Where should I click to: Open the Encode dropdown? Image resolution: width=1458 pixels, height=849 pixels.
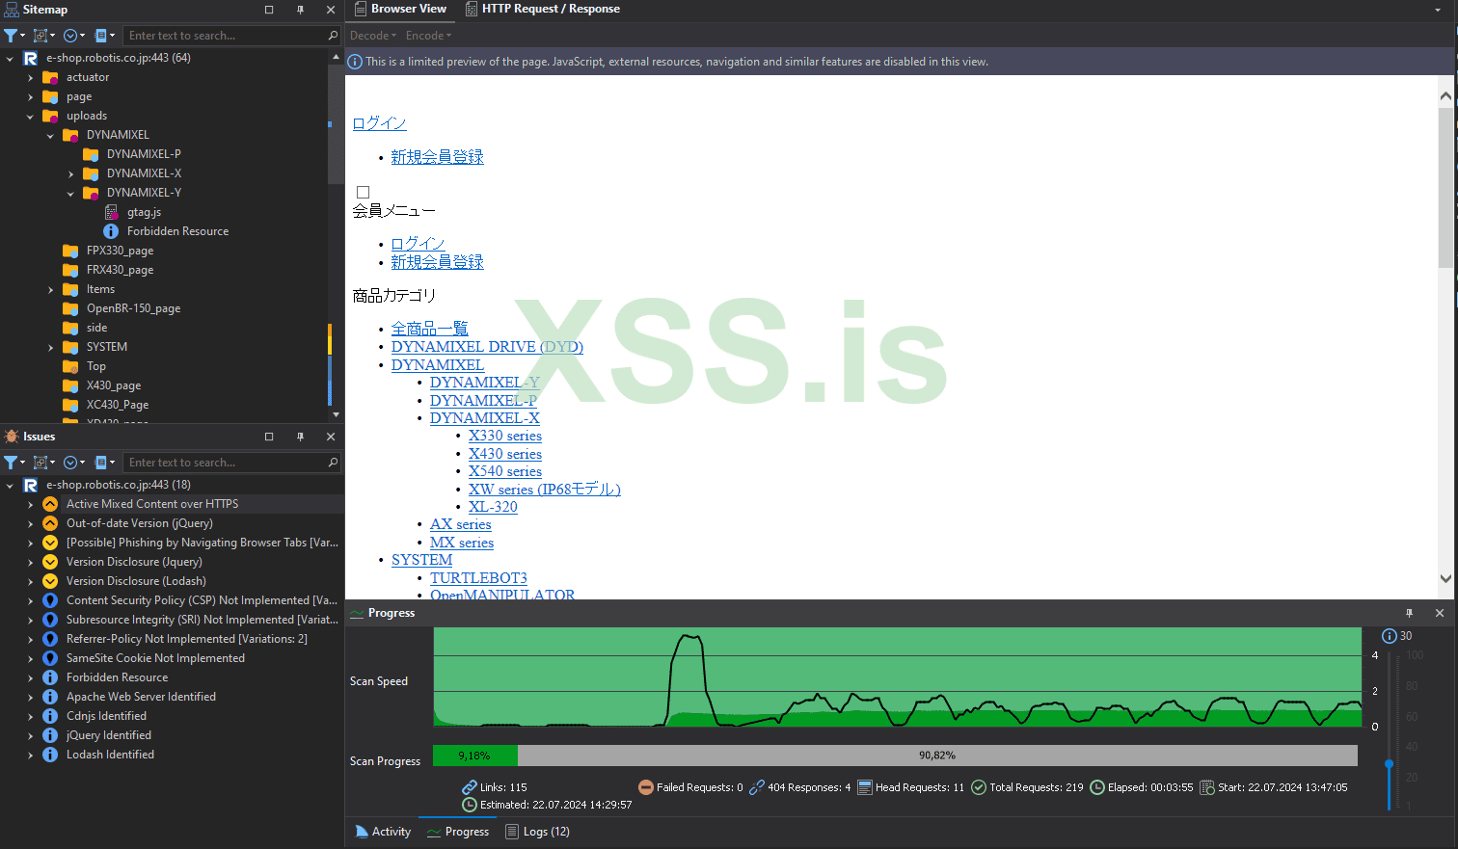point(428,36)
